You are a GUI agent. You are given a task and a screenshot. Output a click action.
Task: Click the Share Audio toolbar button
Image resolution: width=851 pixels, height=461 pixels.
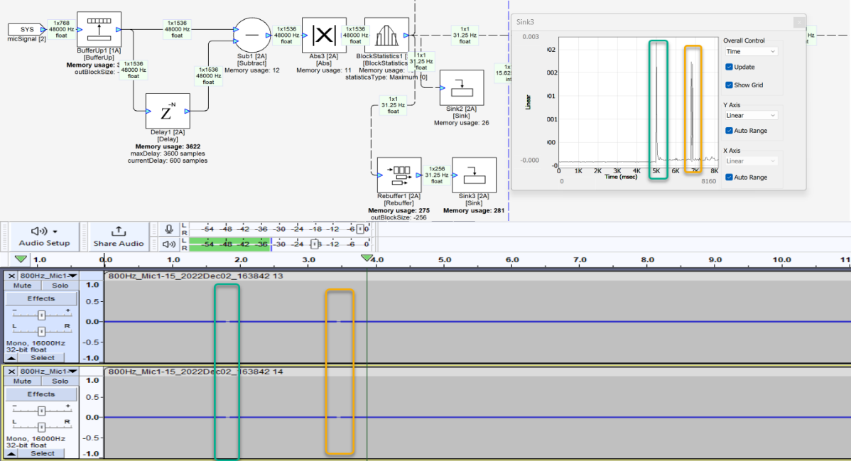119,236
